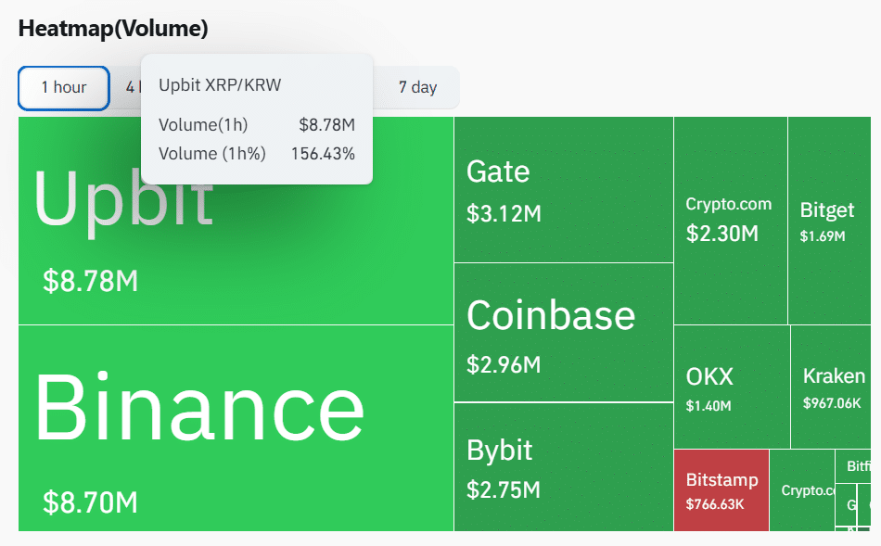Click the smaller Crypto.com tile near Bitstamp
Viewport: 881px width, 546px height.
pos(804,491)
